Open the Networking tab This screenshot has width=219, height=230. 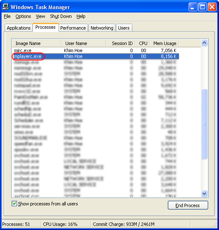tap(102, 28)
